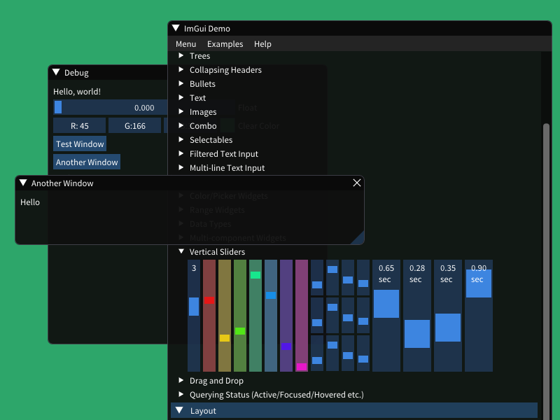Click the Another Window button in Debug
This screenshot has height=420, width=560.
87,162
